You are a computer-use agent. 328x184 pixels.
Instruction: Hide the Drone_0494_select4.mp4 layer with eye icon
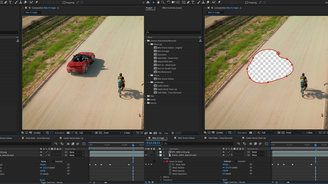coord(146,155)
